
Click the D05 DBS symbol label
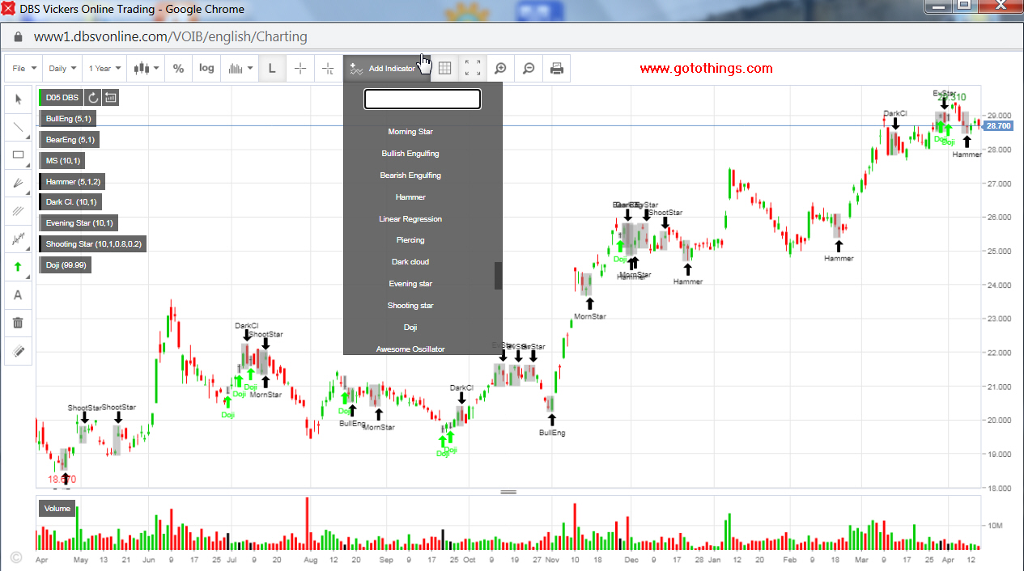coord(61,98)
